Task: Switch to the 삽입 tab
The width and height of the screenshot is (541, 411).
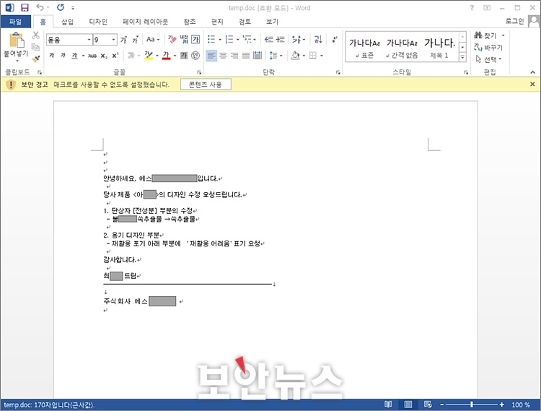Action: click(67, 22)
